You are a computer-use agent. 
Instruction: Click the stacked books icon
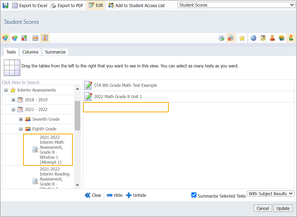click(282, 38)
